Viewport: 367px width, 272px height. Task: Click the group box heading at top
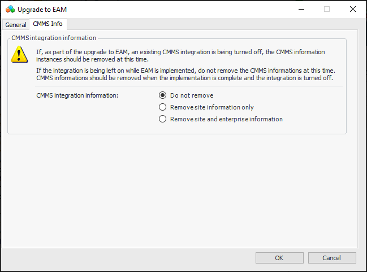tap(54, 38)
